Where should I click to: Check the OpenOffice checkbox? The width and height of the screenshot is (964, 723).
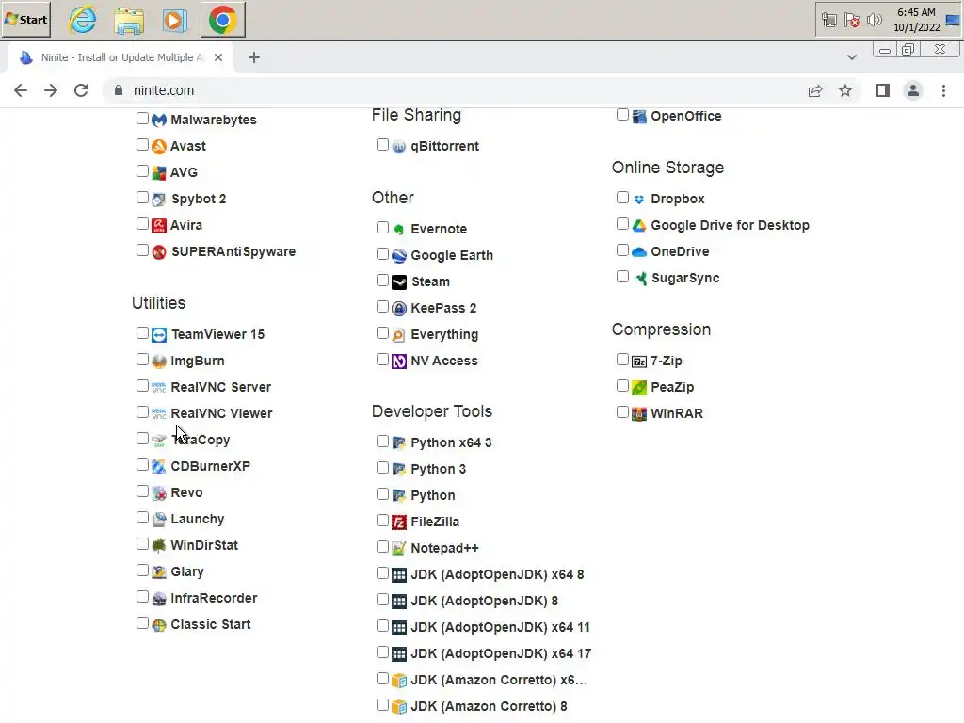pos(622,115)
